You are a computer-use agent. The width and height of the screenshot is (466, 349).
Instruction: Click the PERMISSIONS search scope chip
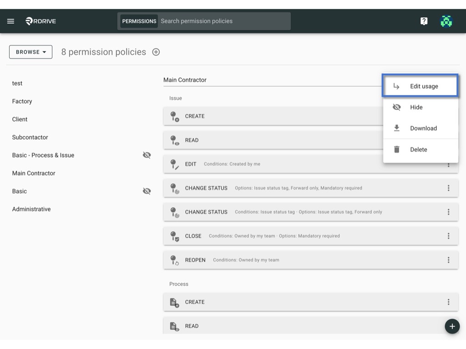(139, 21)
